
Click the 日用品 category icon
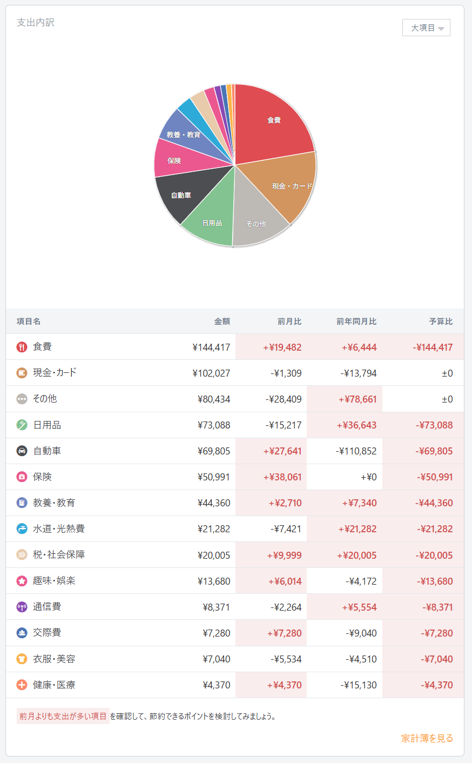(x=22, y=425)
